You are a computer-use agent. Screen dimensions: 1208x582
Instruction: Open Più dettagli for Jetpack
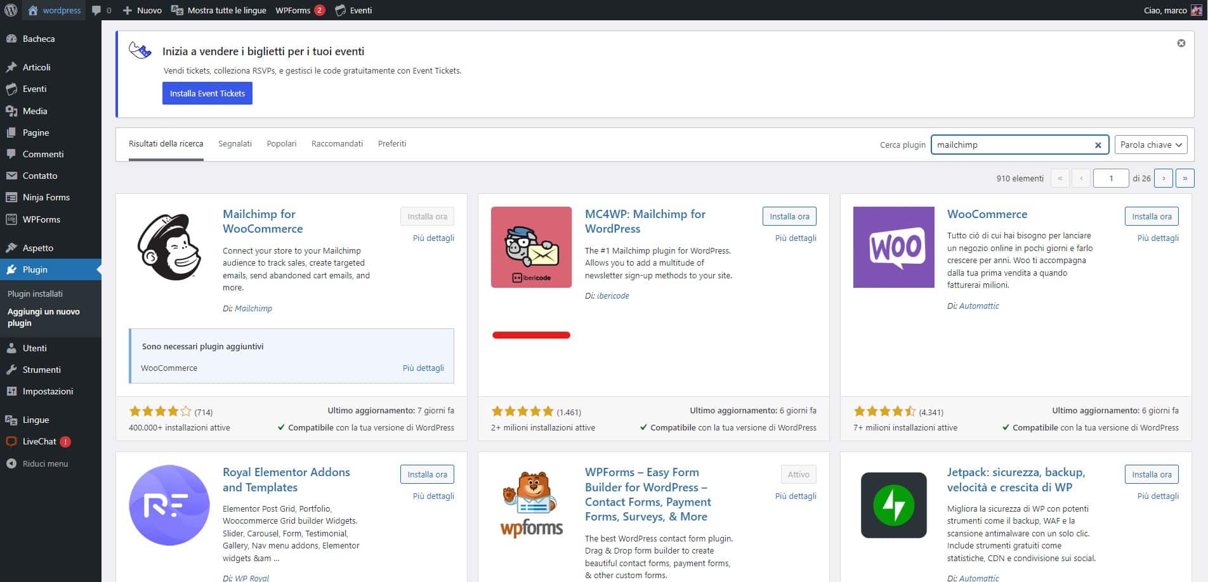[1158, 496]
